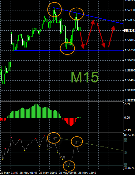The width and height of the screenshot is (135, 175).
Task: Select the oscillator level 75 label
Action: coord(126,140)
